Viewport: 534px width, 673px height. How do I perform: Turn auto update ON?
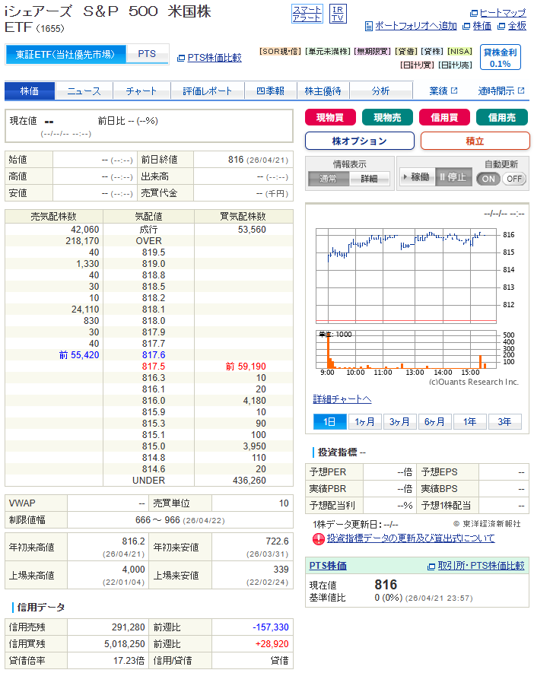(488, 179)
